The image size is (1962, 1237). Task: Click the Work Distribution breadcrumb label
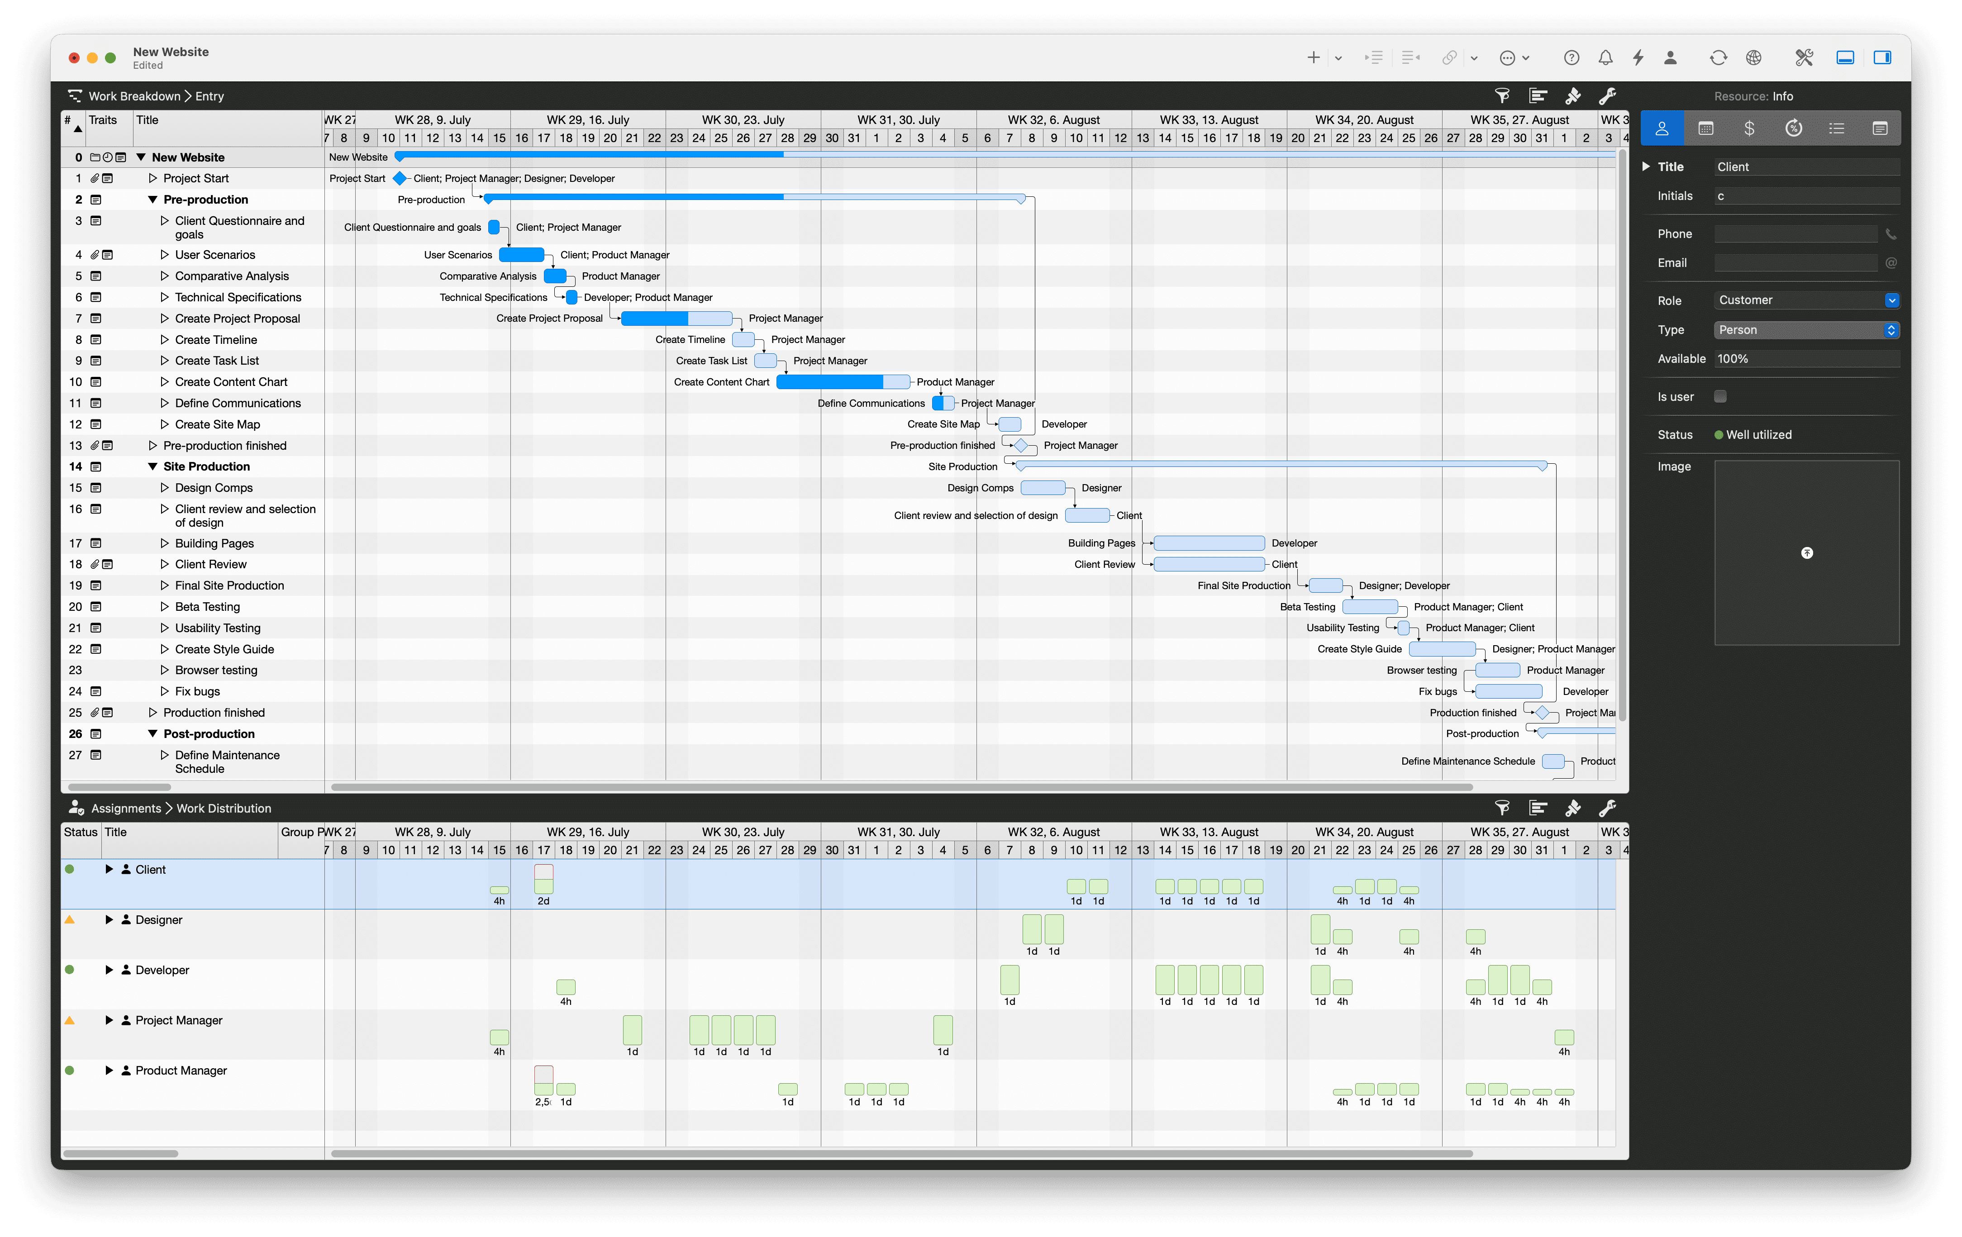(x=224, y=809)
